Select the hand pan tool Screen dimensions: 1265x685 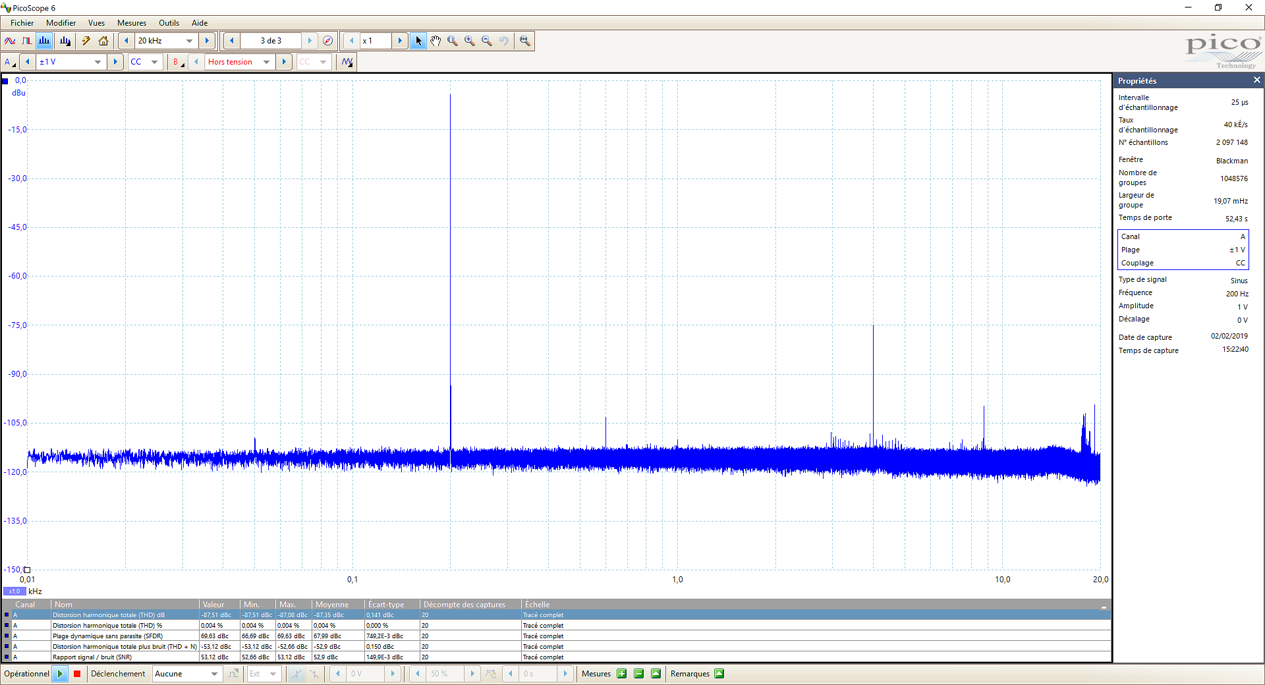tap(436, 41)
